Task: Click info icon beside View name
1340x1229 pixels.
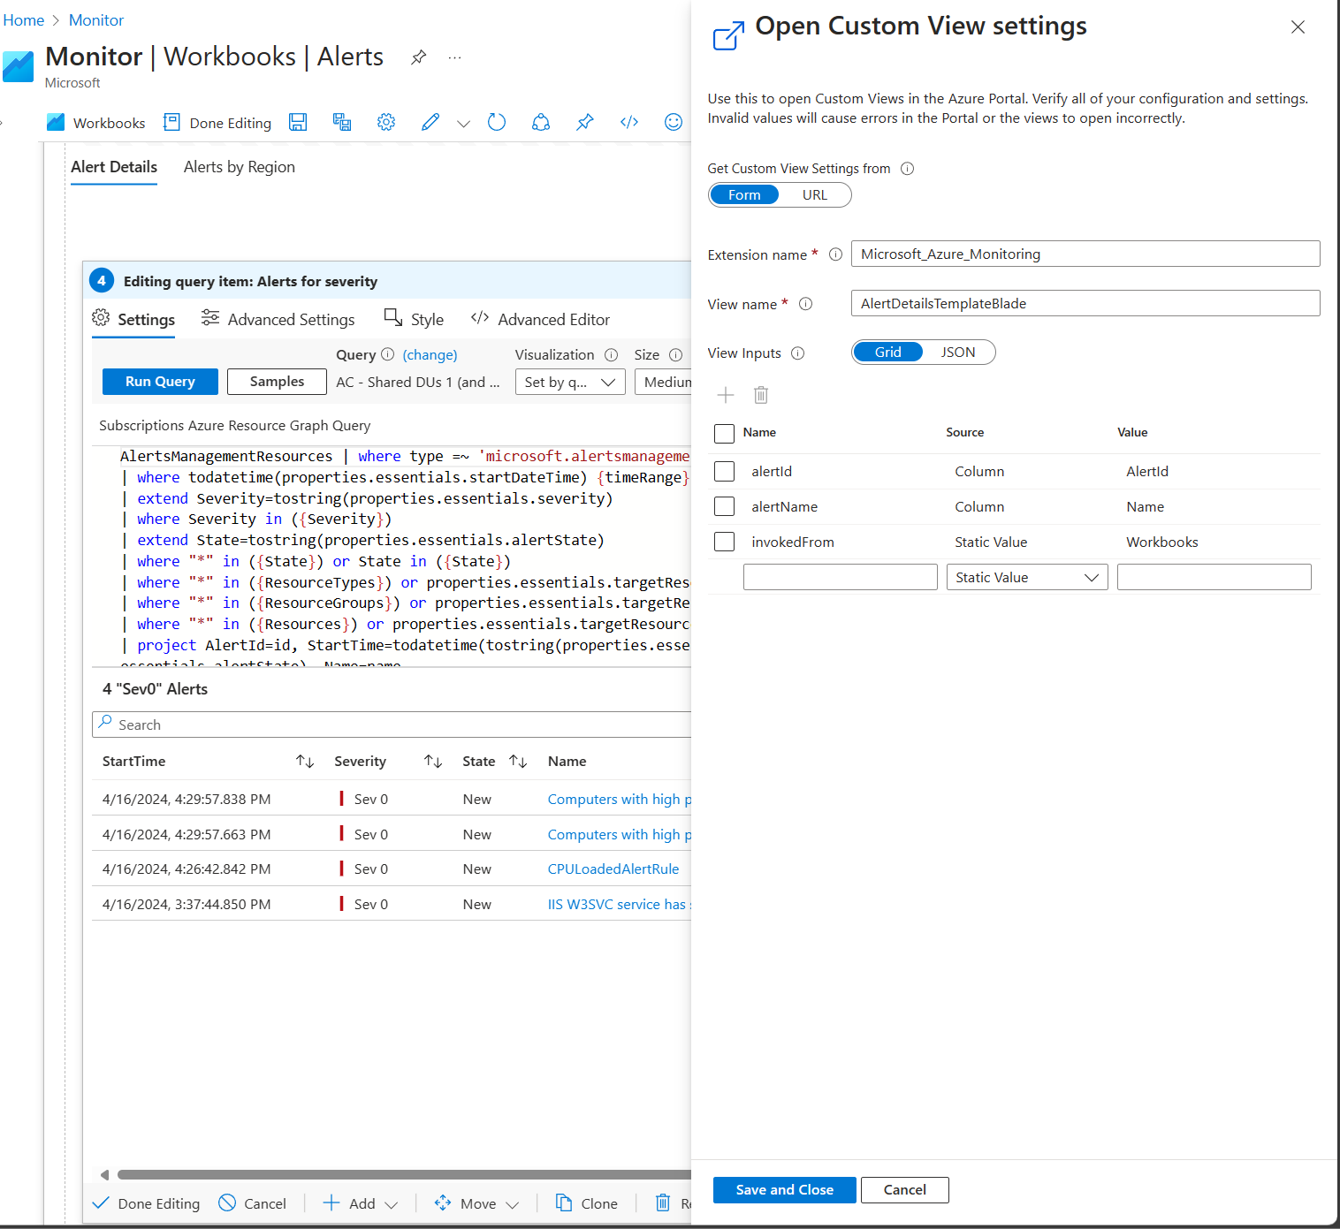Action: (805, 304)
